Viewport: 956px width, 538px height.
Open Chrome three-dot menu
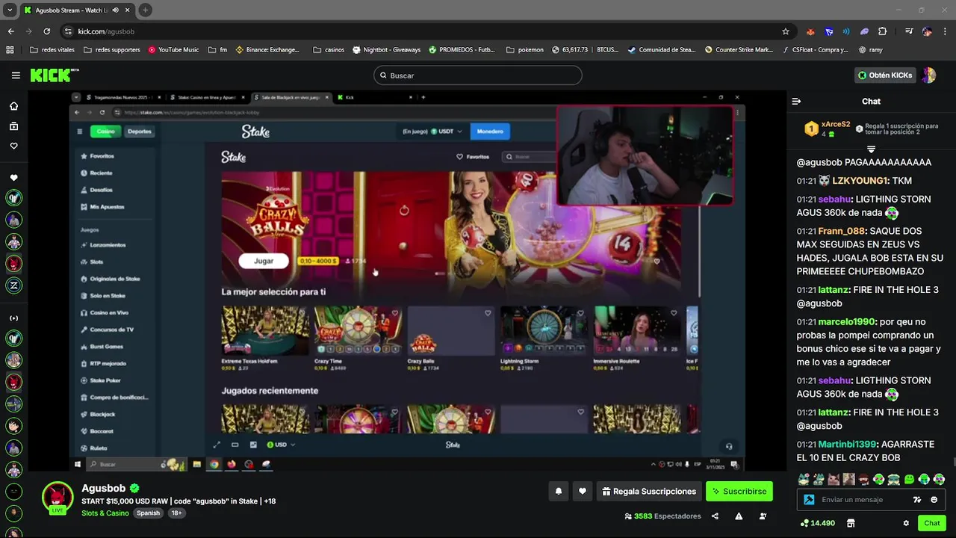[x=945, y=31]
